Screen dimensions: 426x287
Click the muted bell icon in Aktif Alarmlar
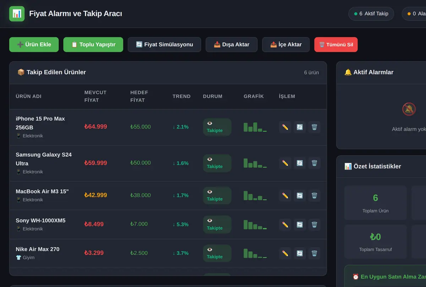409,109
